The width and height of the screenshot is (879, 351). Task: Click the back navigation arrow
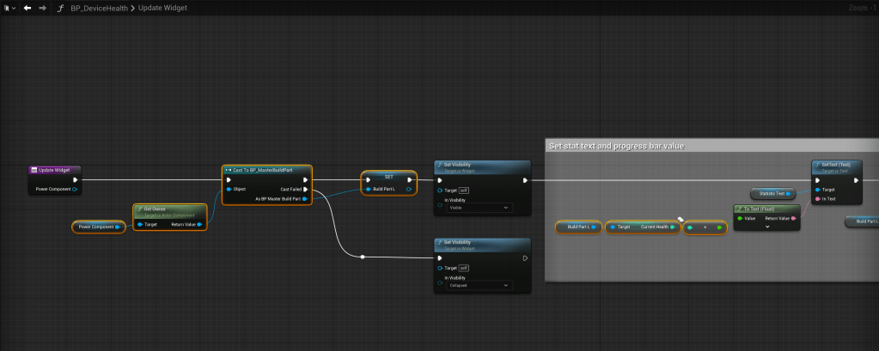(x=27, y=8)
